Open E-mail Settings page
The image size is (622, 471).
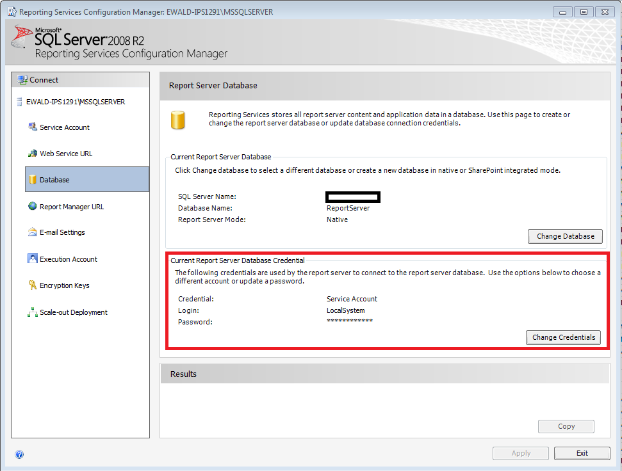coord(62,232)
